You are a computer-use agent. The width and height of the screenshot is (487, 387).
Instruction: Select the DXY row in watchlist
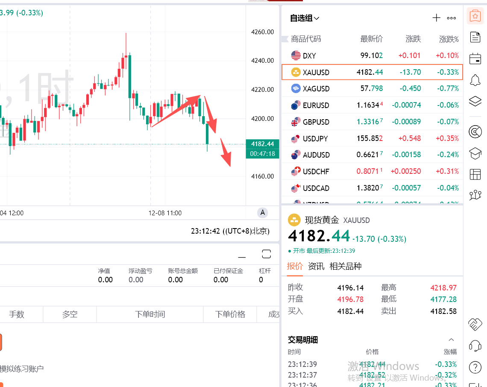(372, 56)
